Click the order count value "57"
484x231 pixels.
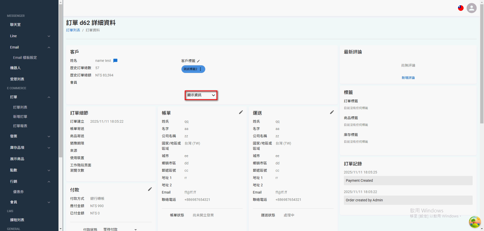tap(97, 68)
